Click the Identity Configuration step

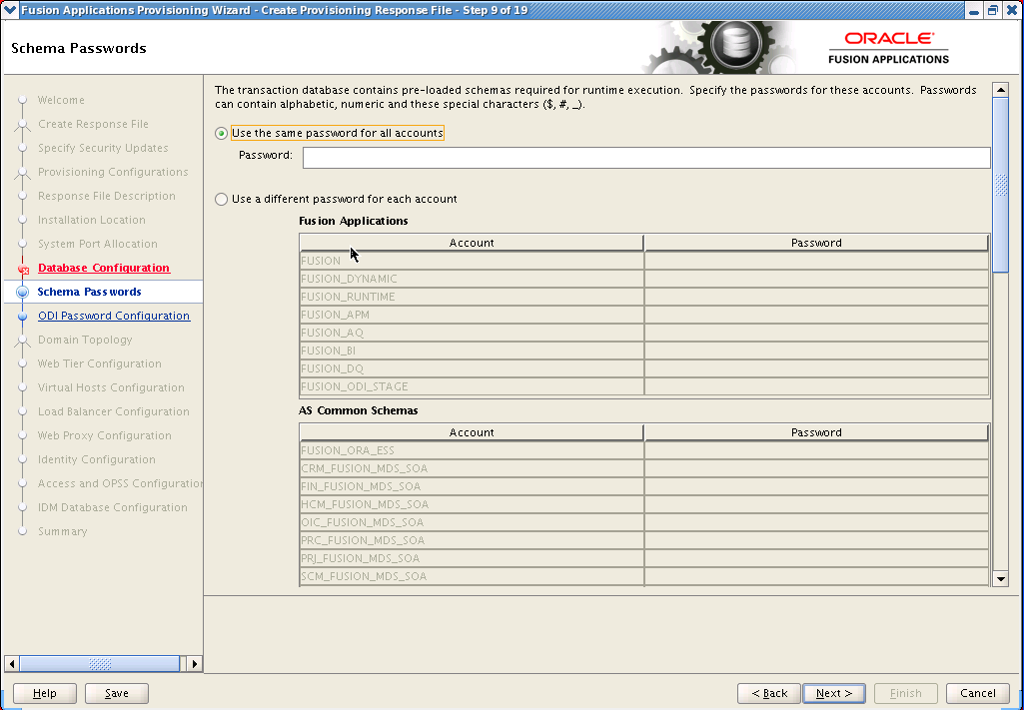97,459
